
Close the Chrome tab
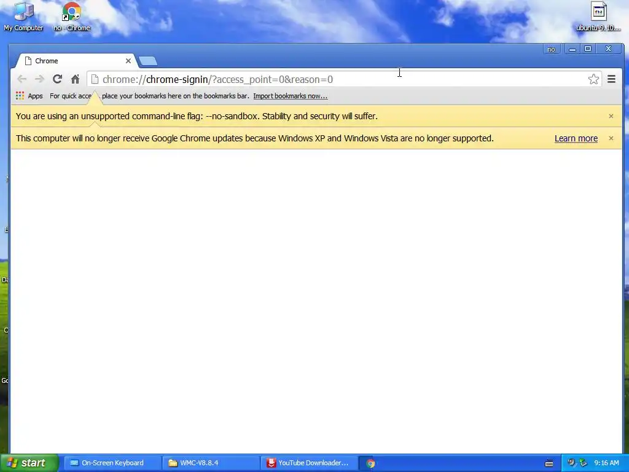pos(128,61)
